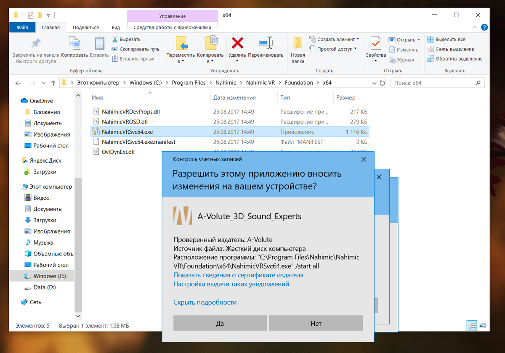Select Data (D:) drive in sidebar
The image size is (505, 353).
click(45, 287)
